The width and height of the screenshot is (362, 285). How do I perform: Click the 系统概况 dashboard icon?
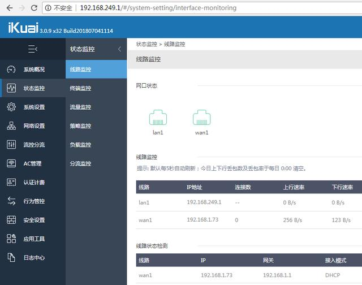(11, 70)
